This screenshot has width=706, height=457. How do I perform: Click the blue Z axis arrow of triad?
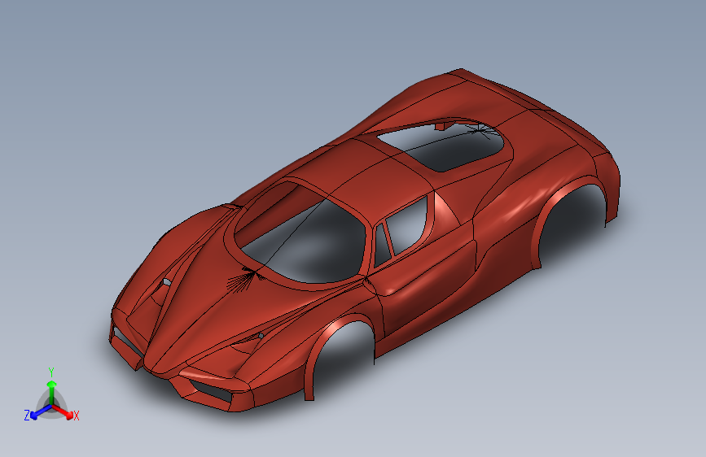pos(41,411)
